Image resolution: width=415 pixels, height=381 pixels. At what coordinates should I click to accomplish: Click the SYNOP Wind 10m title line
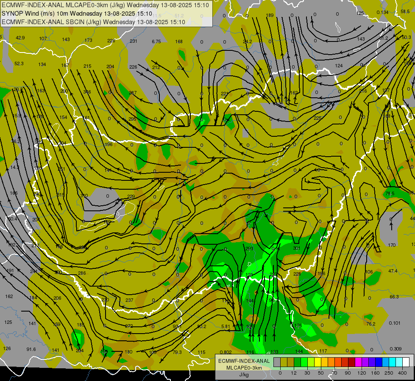point(77,14)
